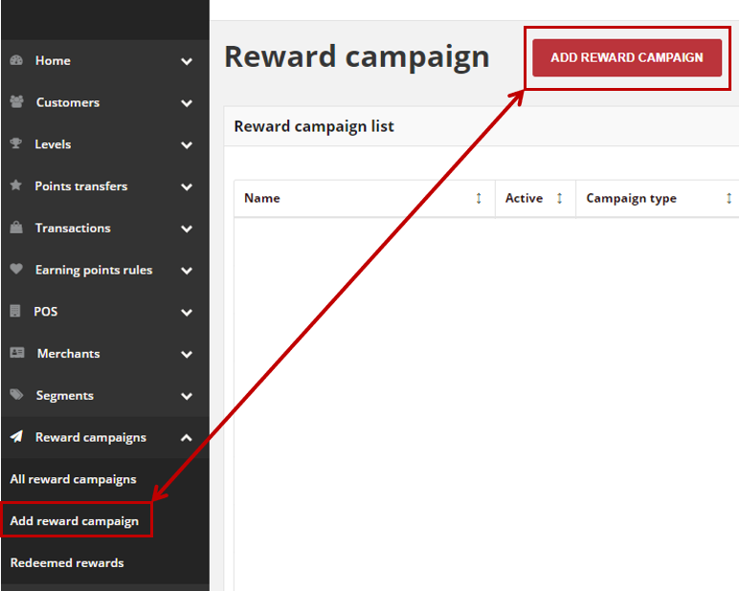
Task: Click the Transactions shopping bag icon
Action: click(16, 228)
